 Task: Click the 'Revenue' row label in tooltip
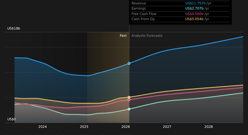point(139,3)
